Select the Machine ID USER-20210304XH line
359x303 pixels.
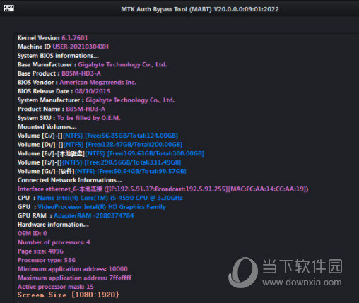tap(63, 47)
